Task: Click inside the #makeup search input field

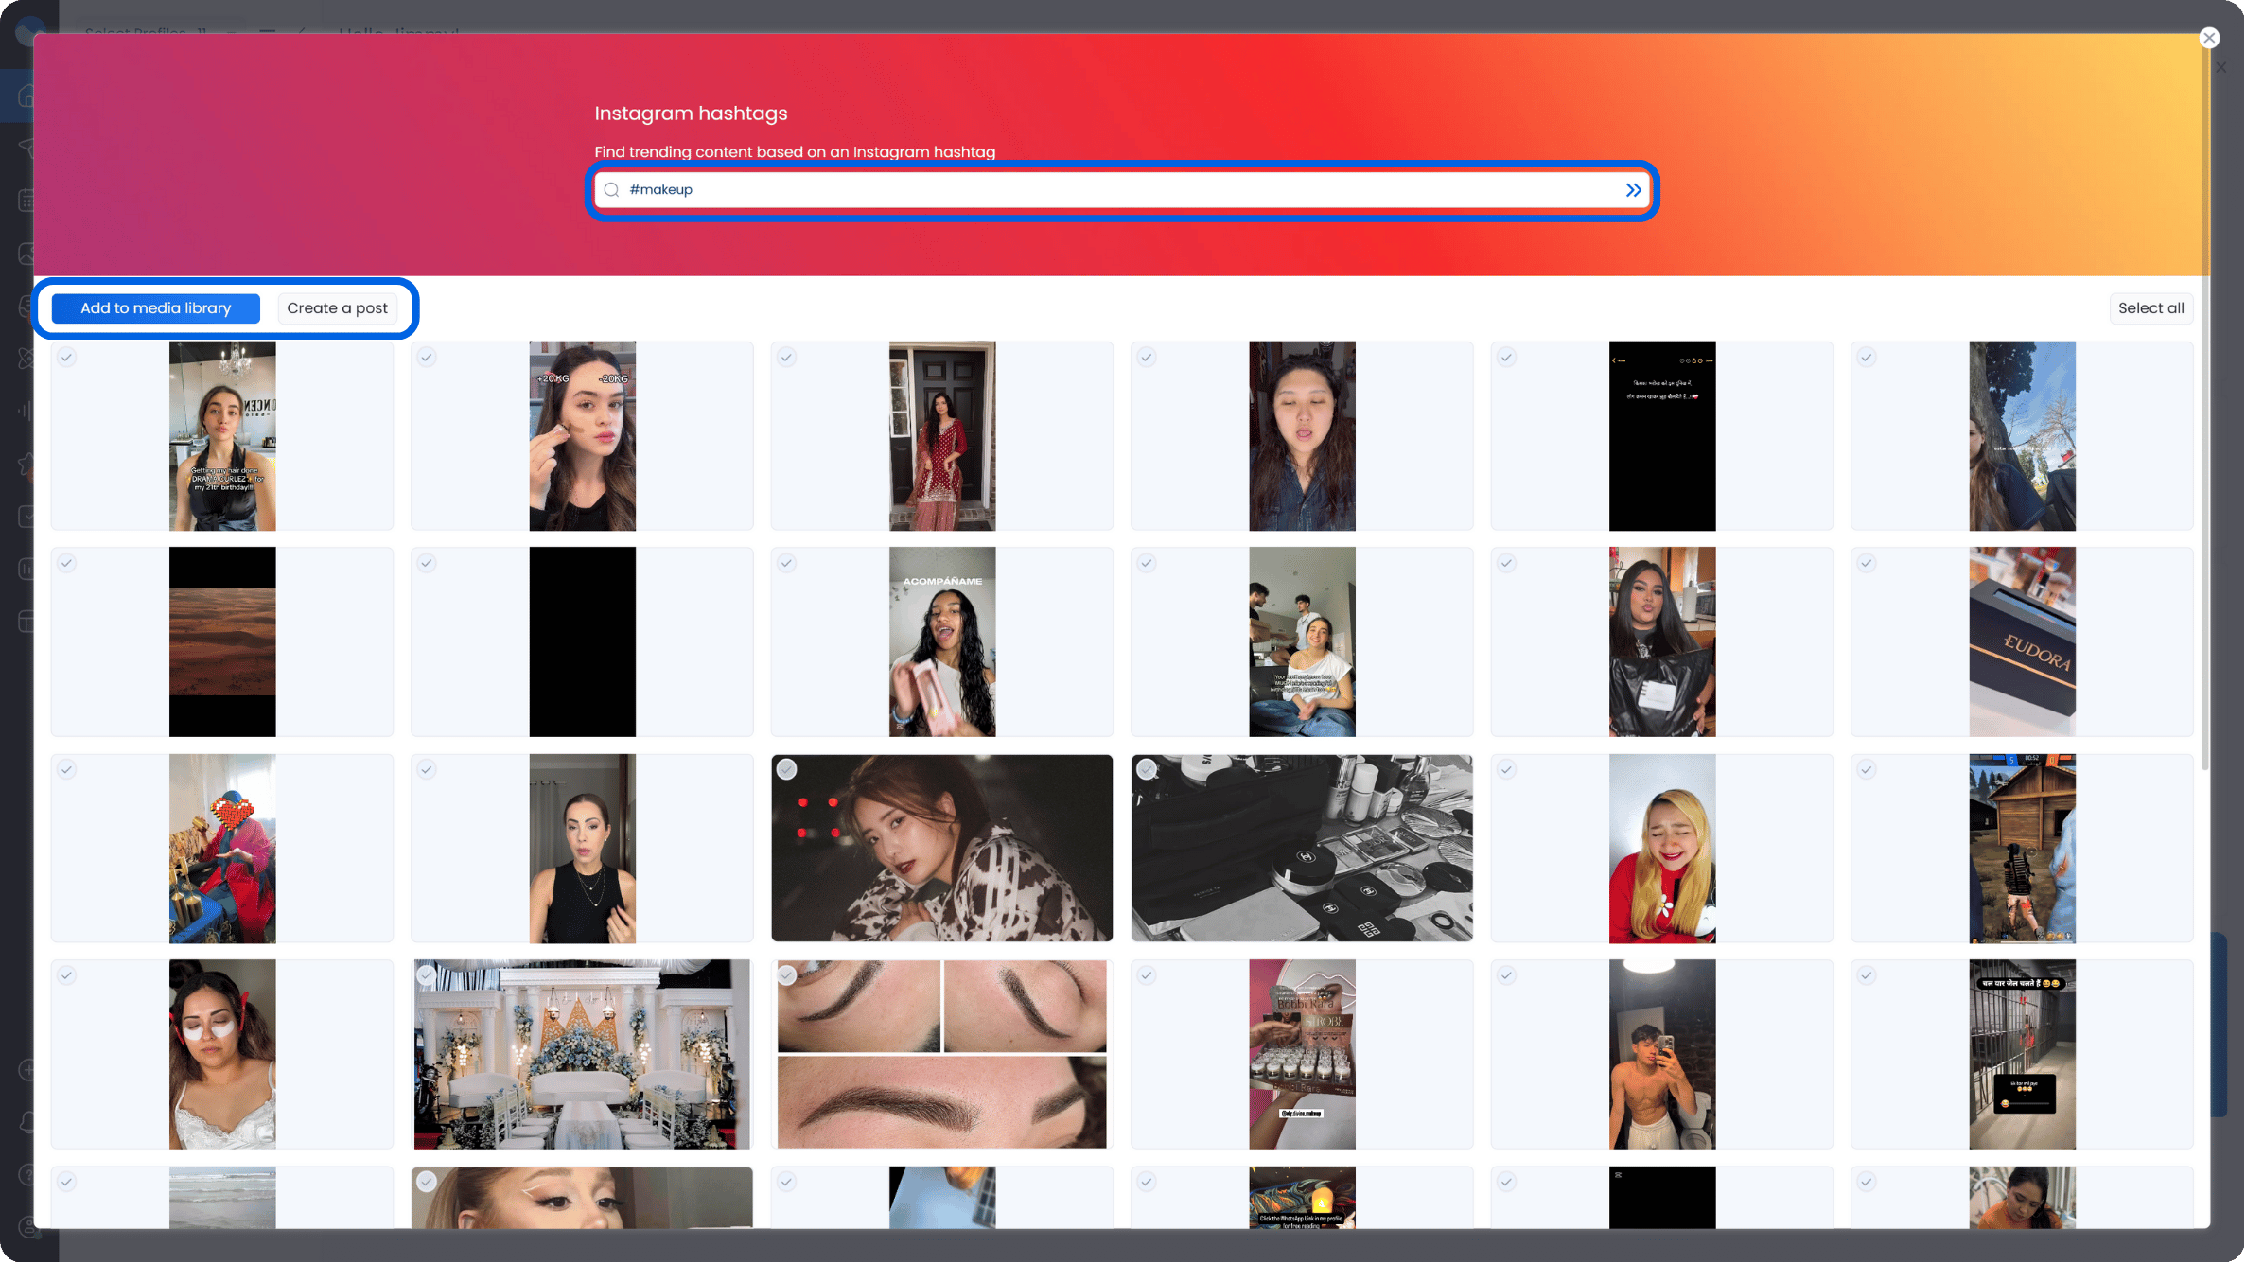Action: point(1041,189)
